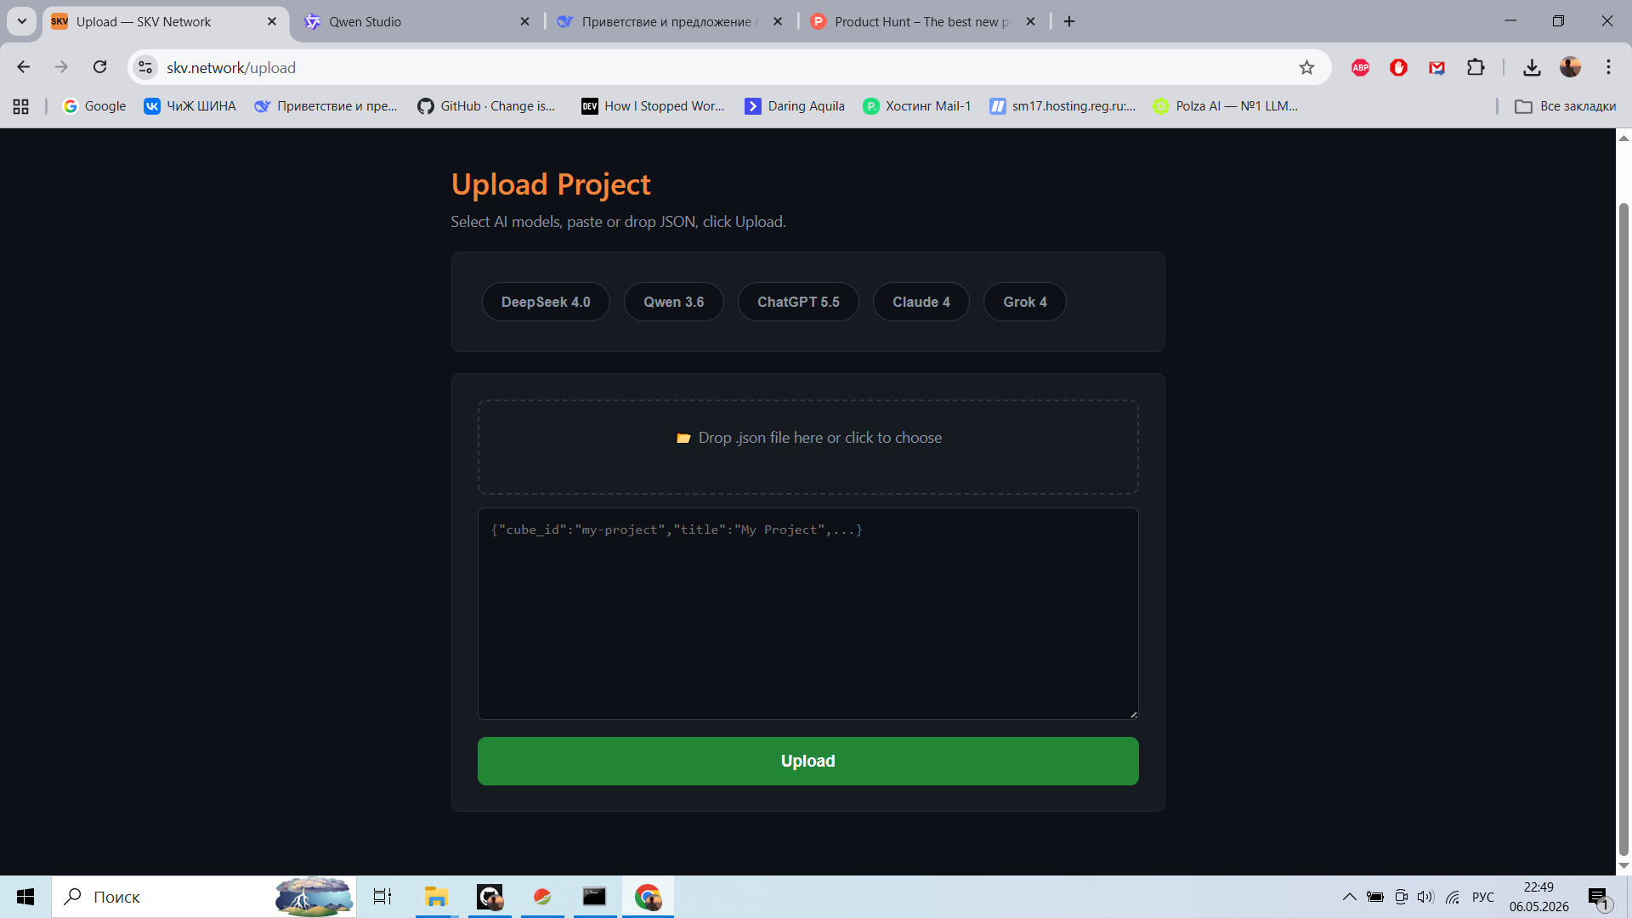Open the Хостинг Mail-1 bookmark
The image size is (1632, 918).
point(917,106)
